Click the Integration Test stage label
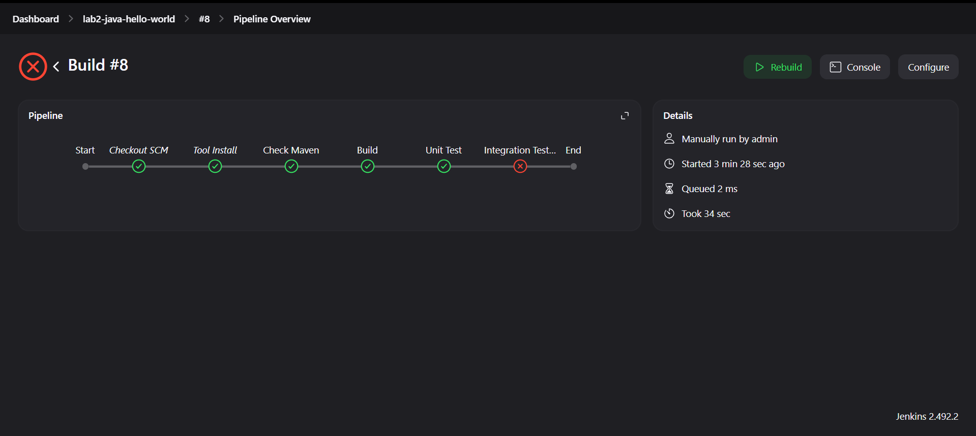The width and height of the screenshot is (976, 436). [x=520, y=150]
